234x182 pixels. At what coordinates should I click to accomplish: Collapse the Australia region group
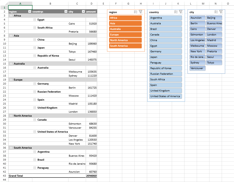pyautogui.click(x=11, y=64)
